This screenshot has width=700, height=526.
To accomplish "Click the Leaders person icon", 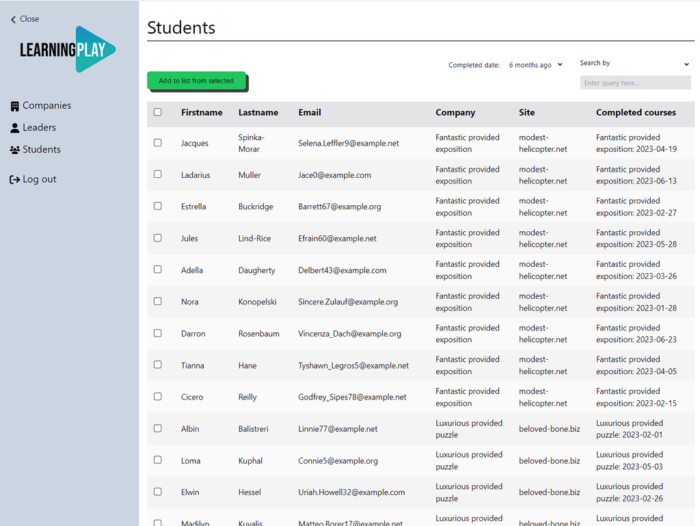I will (15, 128).
